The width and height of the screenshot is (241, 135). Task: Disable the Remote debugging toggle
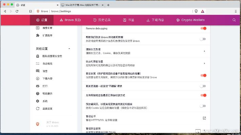(203, 28)
